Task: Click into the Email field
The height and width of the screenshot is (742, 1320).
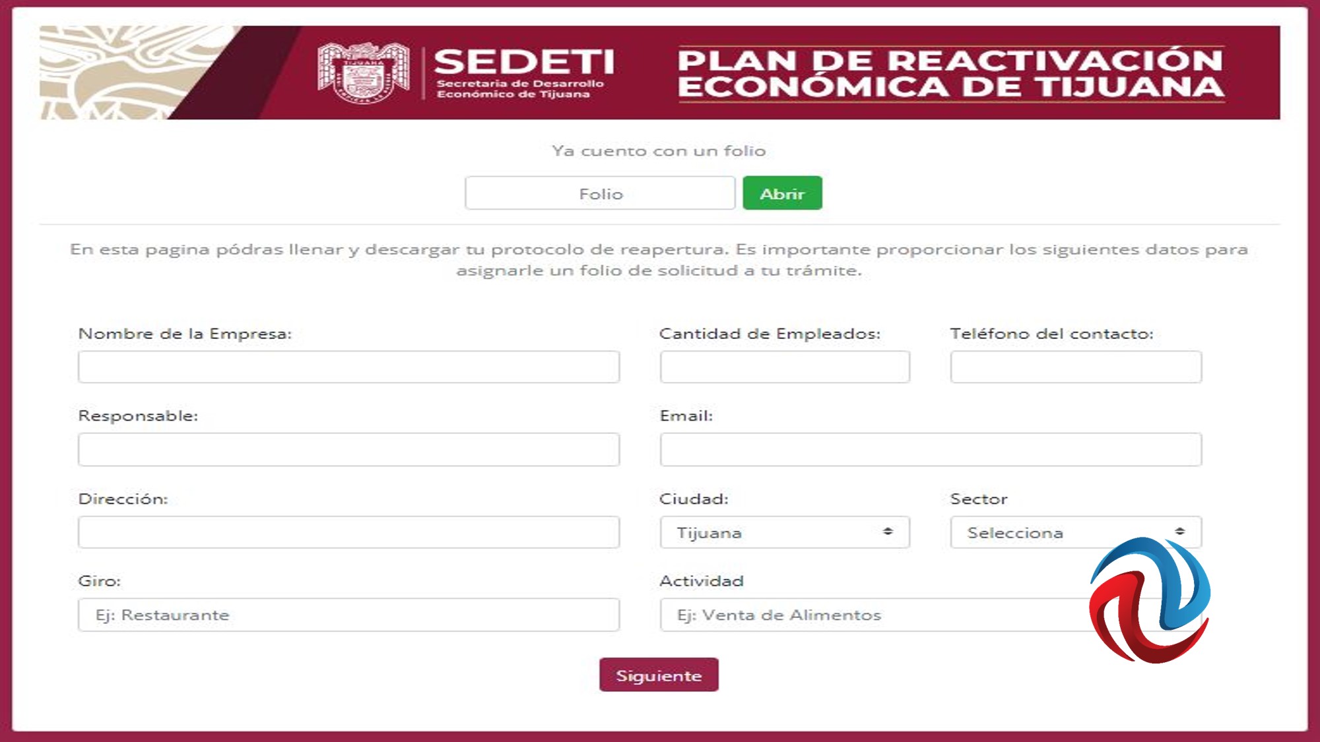Action: pyautogui.click(x=930, y=450)
